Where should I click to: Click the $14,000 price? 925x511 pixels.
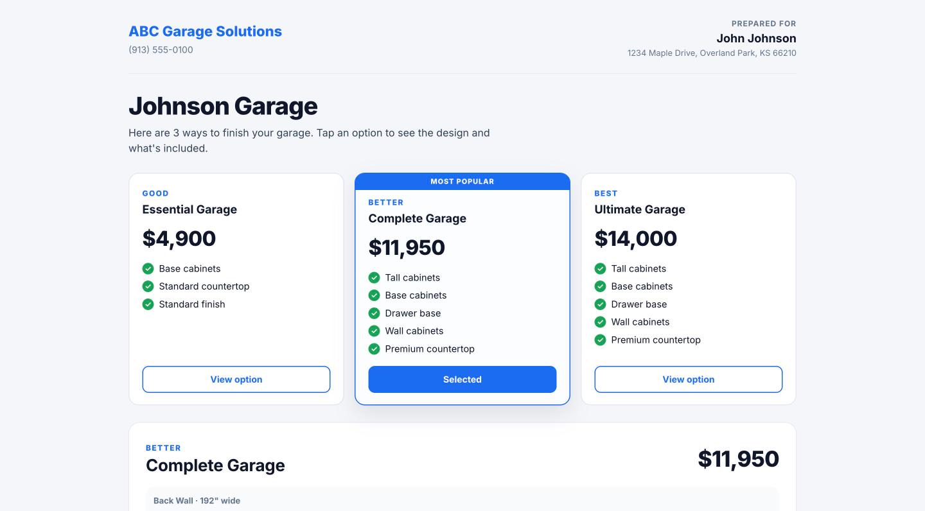(636, 238)
